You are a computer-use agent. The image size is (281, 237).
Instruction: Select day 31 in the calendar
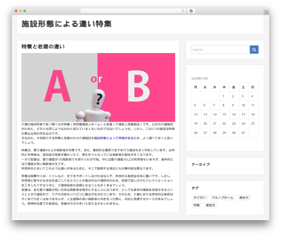tap(243, 133)
